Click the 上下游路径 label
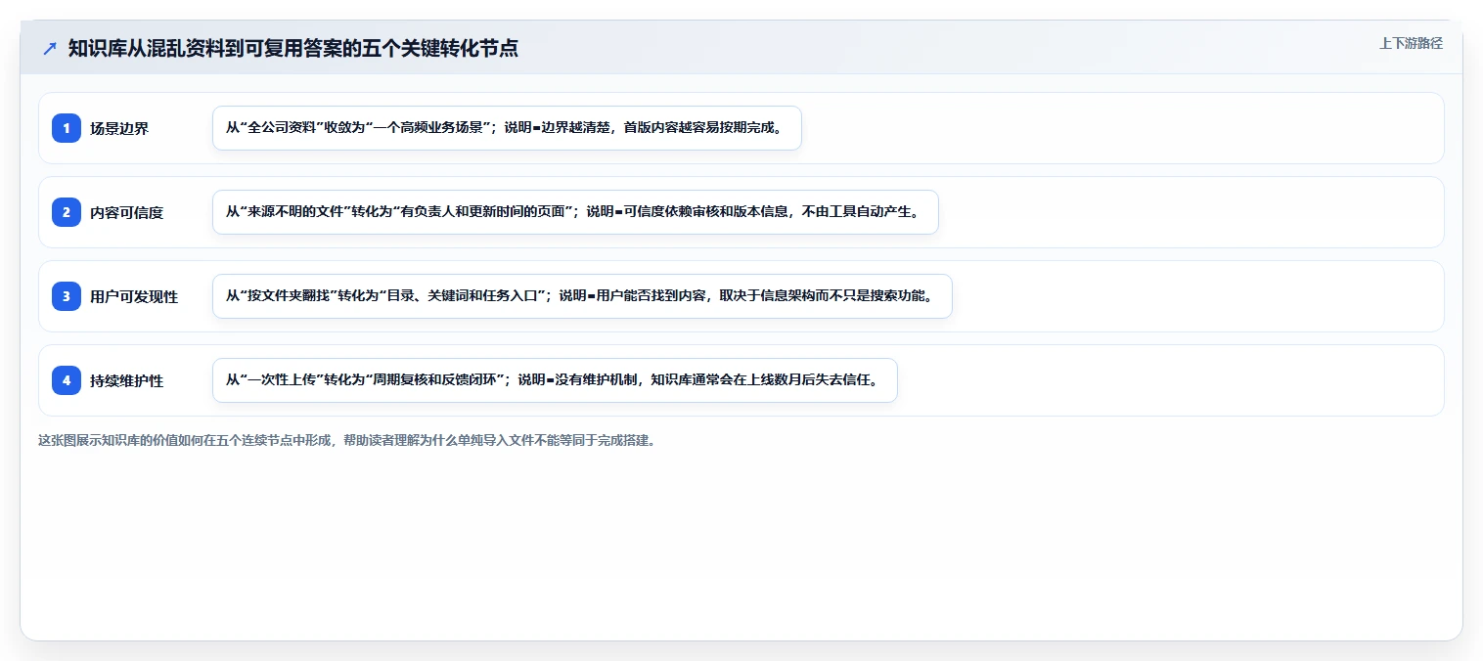This screenshot has width=1483, height=661. (1411, 43)
